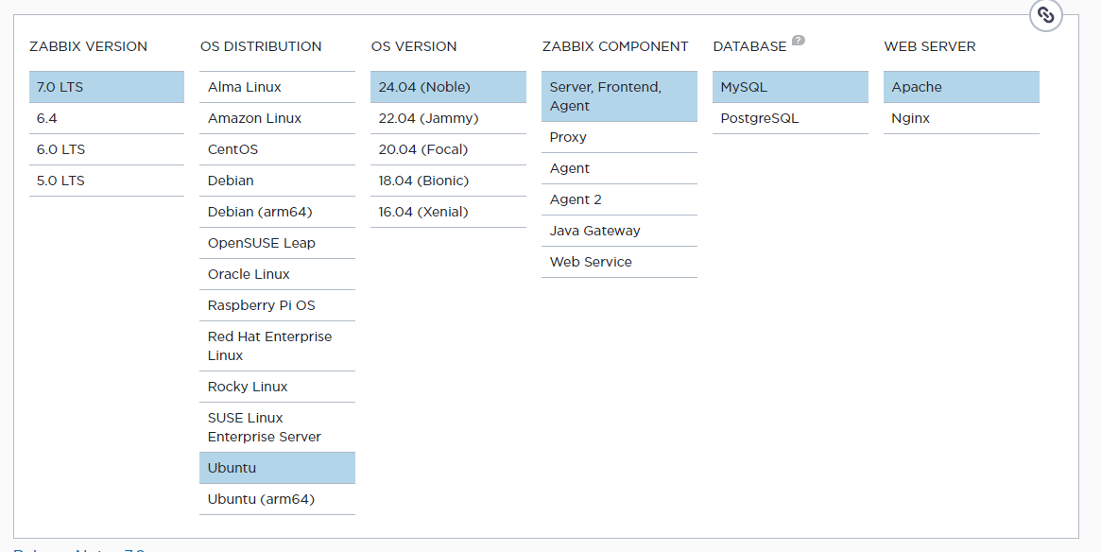
Task: Choose the Raspberry Pi OS option
Action: coord(276,305)
